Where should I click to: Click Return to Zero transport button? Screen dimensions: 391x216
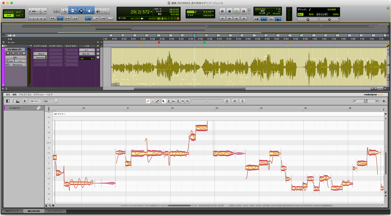[x=223, y=19]
